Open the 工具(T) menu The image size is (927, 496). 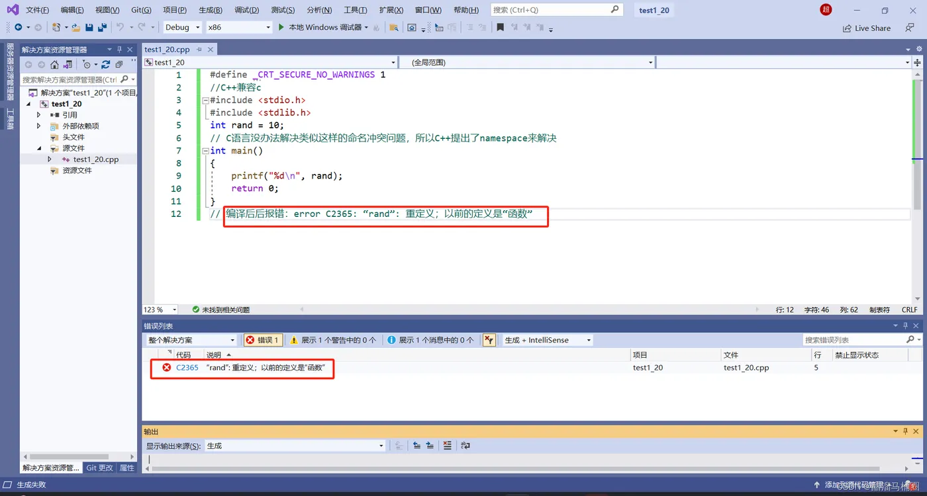(356, 10)
